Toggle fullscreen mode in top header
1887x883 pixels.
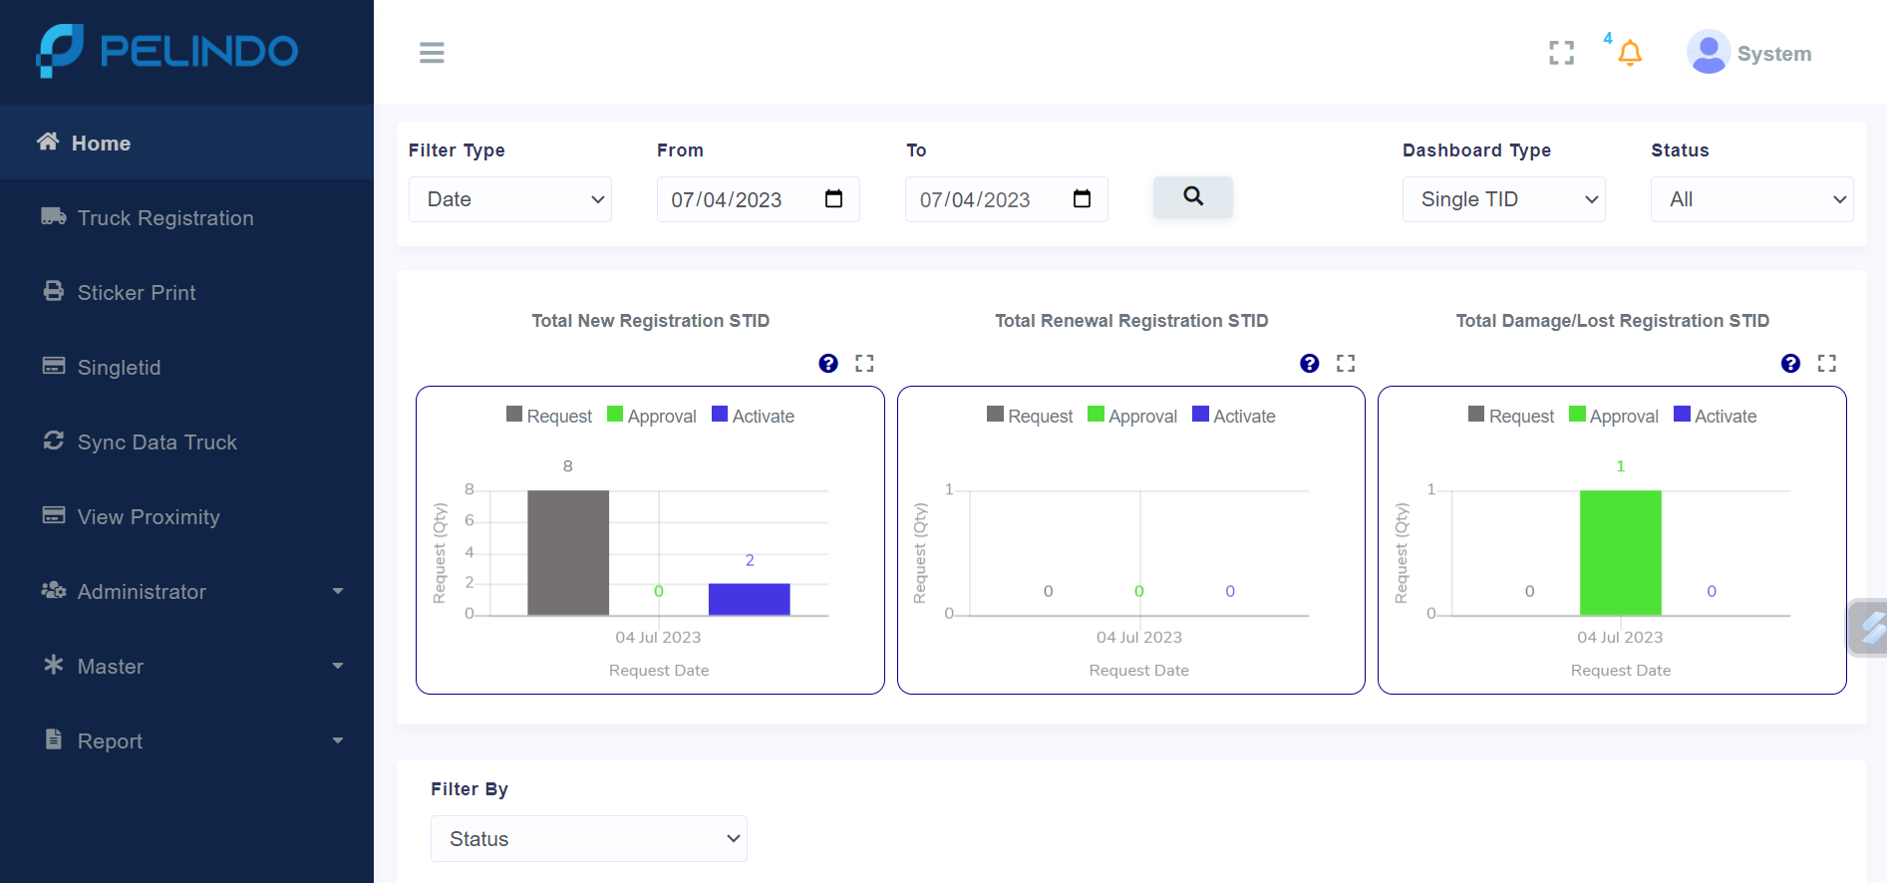pyautogui.click(x=1561, y=53)
